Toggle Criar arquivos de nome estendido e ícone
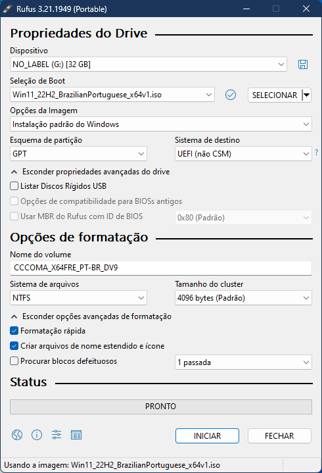322x473 pixels. tap(14, 345)
